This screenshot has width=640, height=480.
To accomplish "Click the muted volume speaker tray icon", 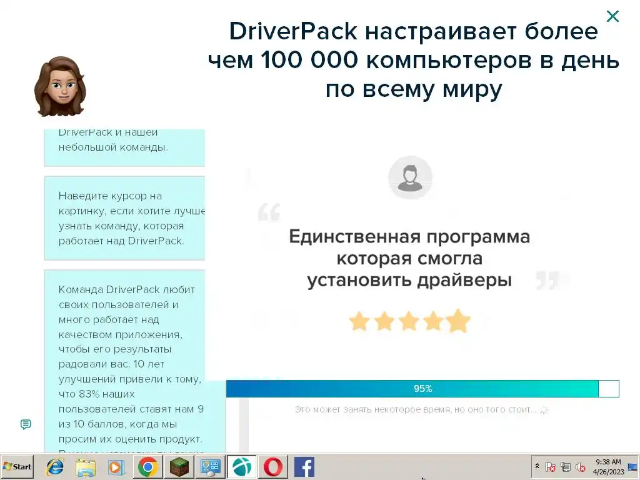I will 580,466.
